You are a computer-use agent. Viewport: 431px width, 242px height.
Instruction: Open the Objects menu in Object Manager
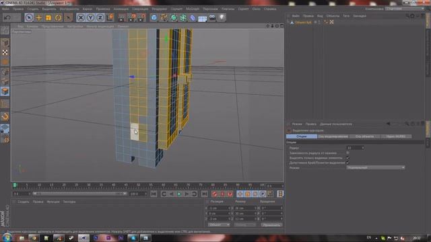point(333,16)
